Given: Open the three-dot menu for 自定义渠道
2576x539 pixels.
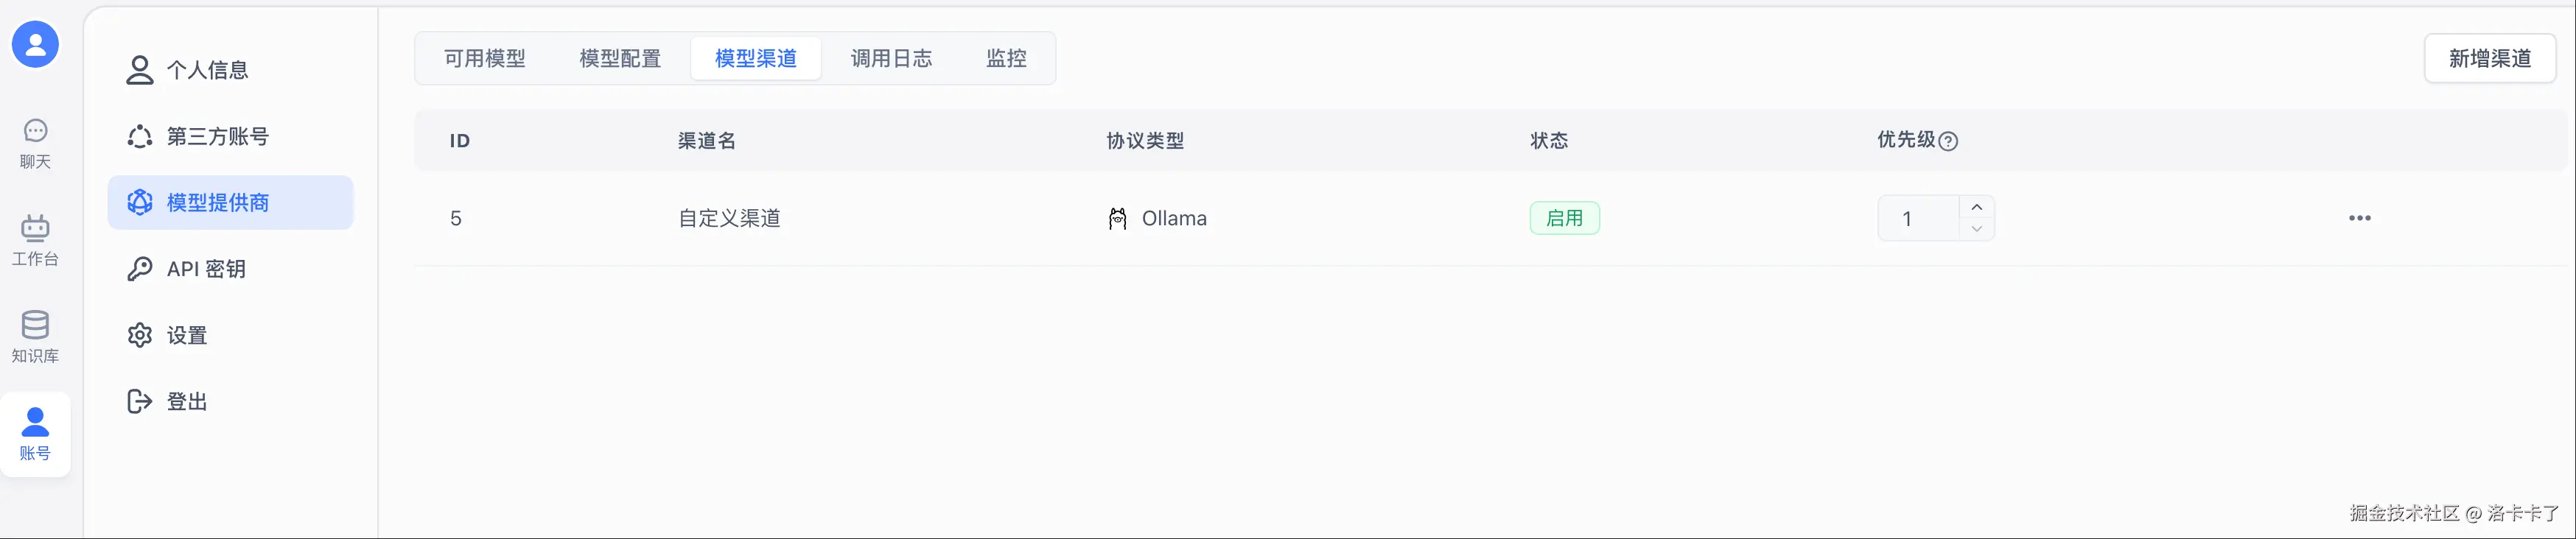Looking at the screenshot, I should point(2359,218).
